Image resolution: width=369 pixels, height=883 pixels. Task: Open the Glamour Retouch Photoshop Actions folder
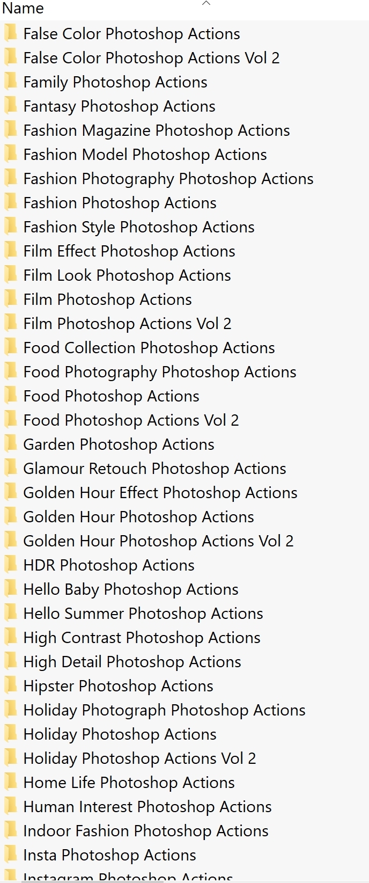coord(154,469)
